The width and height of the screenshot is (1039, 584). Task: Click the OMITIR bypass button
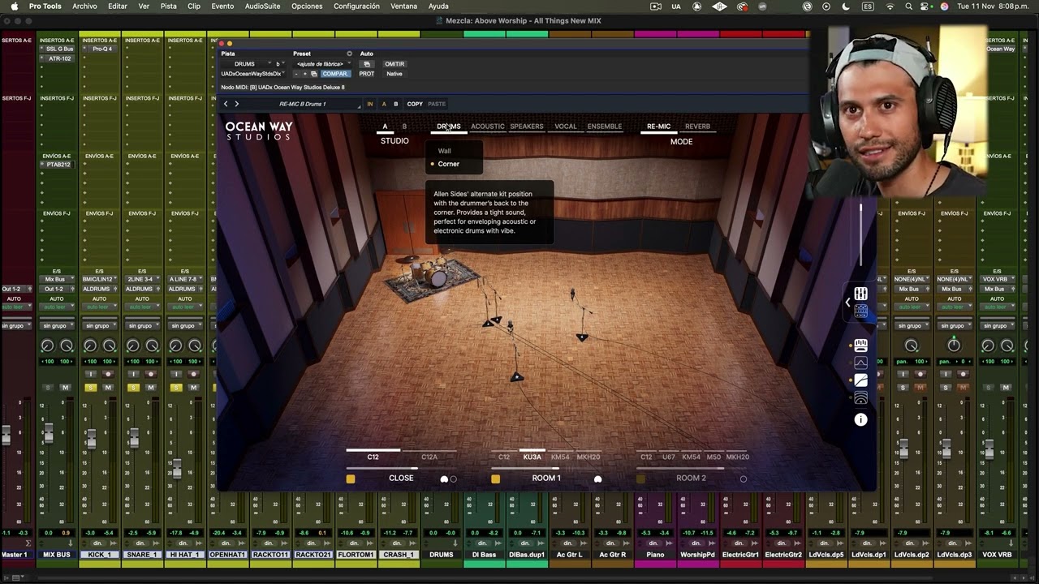(394, 64)
